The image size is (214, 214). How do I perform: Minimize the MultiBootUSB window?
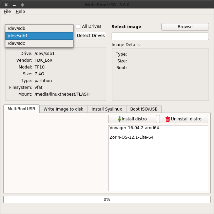(x=14, y=5)
